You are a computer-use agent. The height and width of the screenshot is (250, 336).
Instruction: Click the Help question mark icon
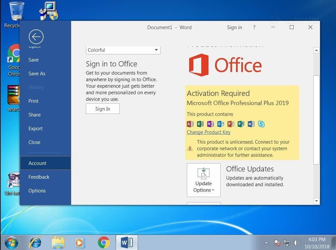coord(254,27)
